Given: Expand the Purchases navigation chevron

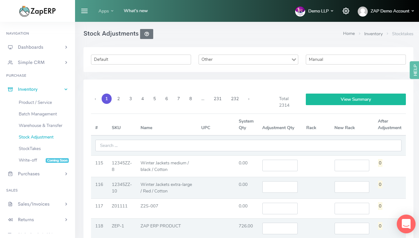Looking at the screenshot, I should (66, 174).
